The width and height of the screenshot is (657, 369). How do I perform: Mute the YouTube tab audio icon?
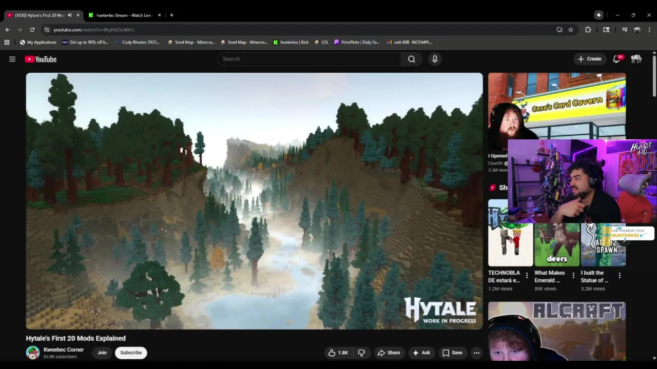(x=70, y=15)
